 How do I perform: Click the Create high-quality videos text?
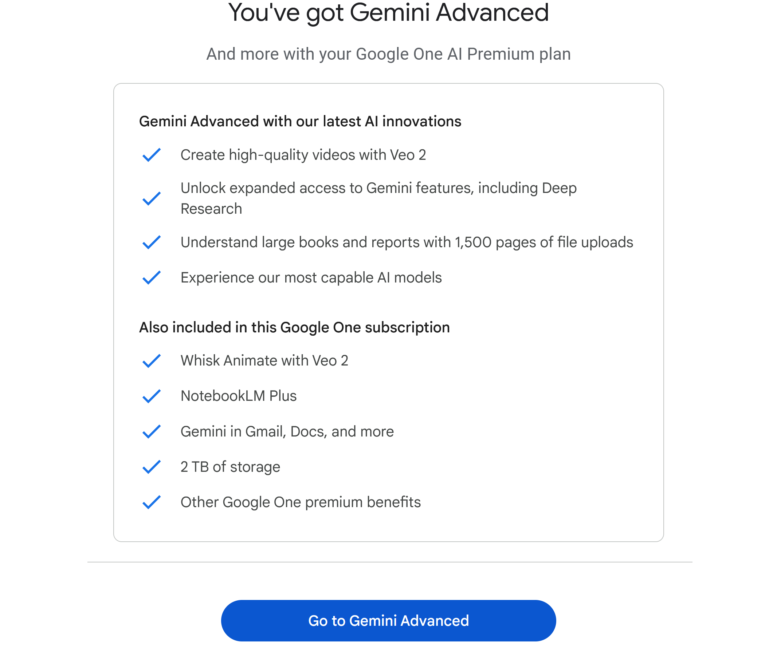coord(303,155)
